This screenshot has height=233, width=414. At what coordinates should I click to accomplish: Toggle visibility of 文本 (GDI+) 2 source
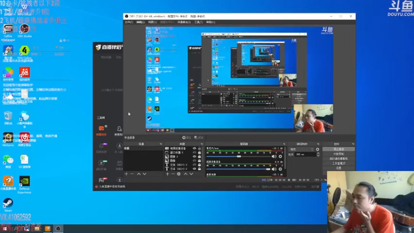click(195, 169)
